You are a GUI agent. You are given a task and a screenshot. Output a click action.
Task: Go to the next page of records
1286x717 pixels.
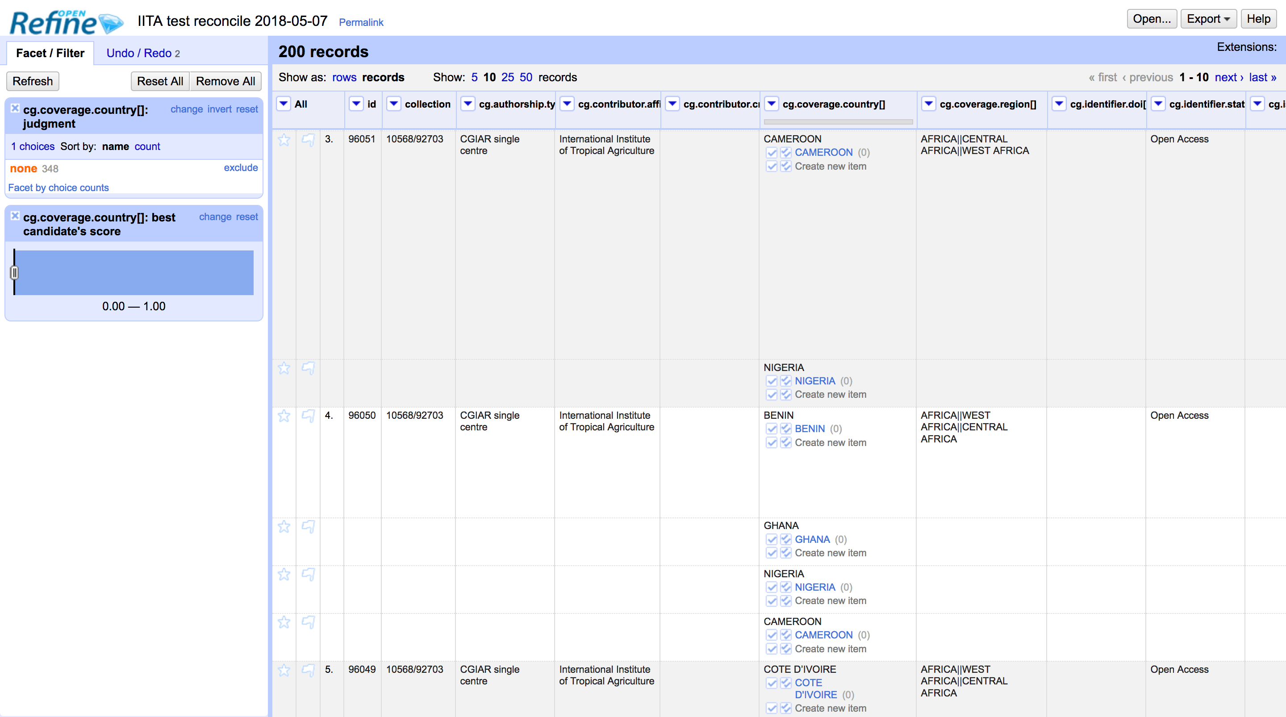tap(1229, 77)
